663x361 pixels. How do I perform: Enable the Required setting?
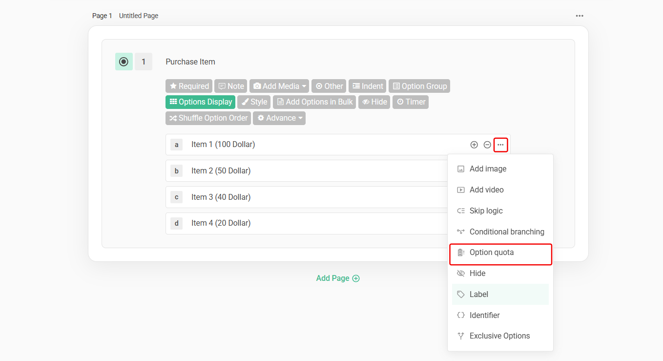(188, 85)
